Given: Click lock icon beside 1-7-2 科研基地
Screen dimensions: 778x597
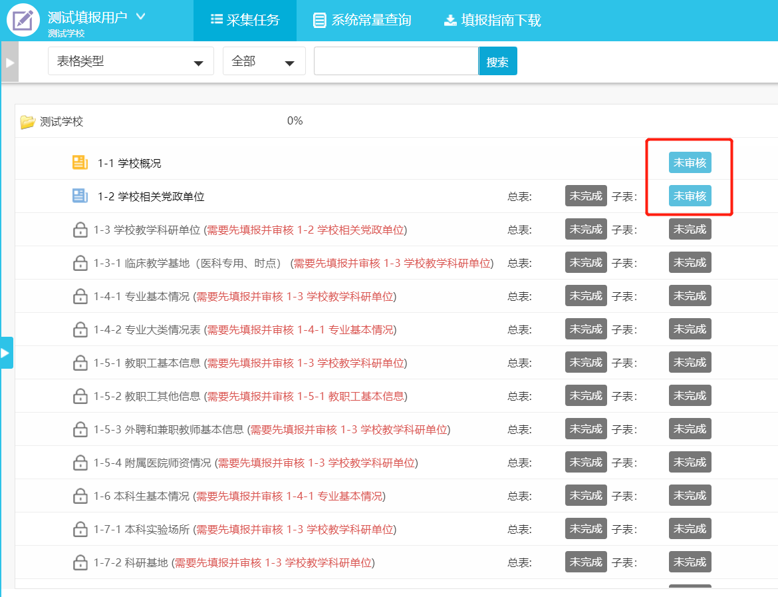Looking at the screenshot, I should point(80,563).
